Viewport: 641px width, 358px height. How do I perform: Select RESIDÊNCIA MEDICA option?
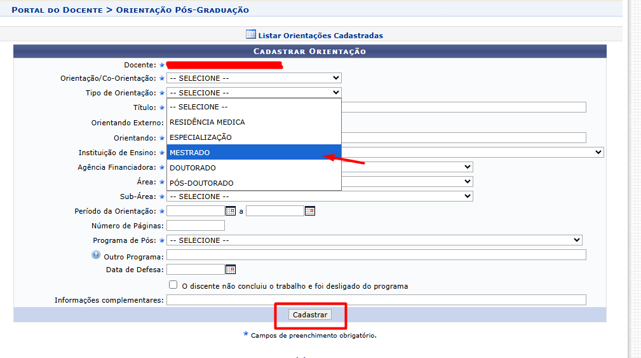coord(254,122)
